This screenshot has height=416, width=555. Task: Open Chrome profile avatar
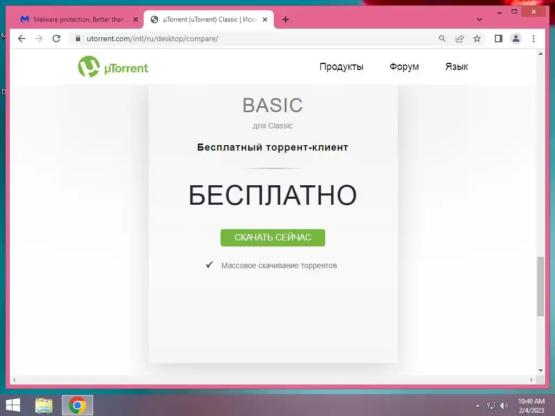(x=516, y=38)
